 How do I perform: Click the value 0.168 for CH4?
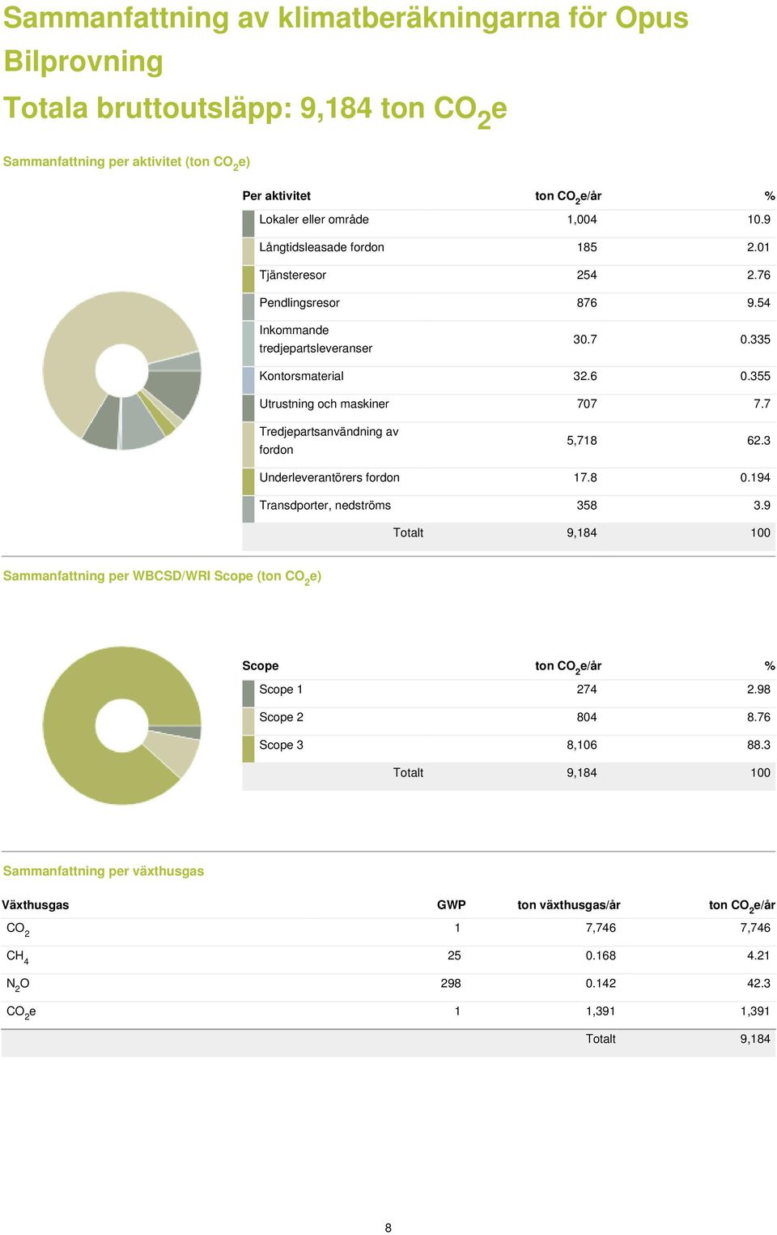[601, 956]
